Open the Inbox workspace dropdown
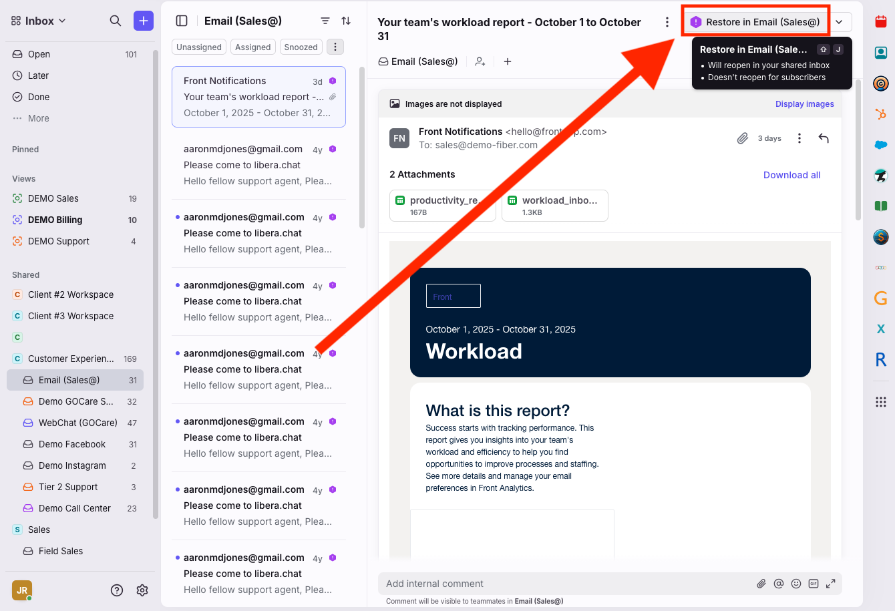 coord(39,21)
